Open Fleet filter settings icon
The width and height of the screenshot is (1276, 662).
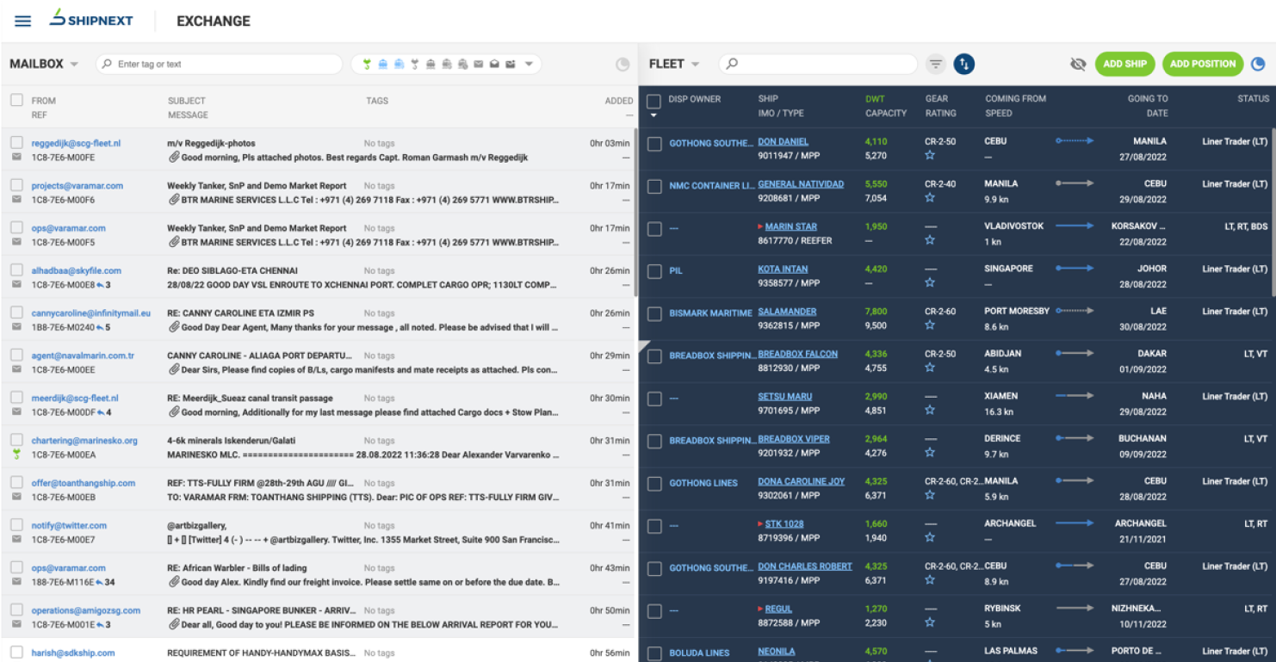point(936,64)
